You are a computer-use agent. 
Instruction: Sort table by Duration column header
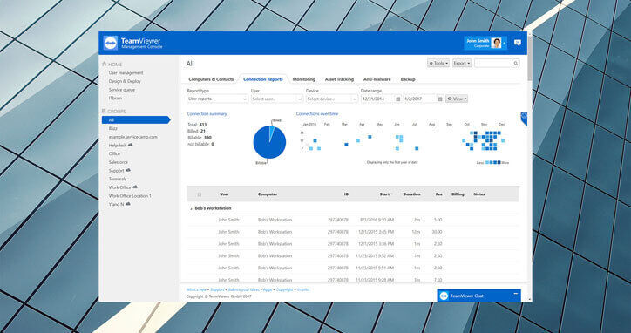pos(411,194)
